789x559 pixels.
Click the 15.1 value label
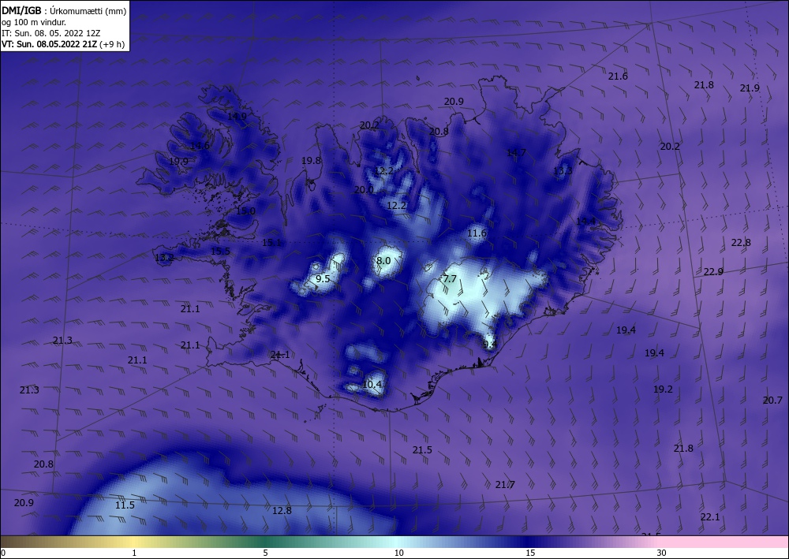coord(271,243)
